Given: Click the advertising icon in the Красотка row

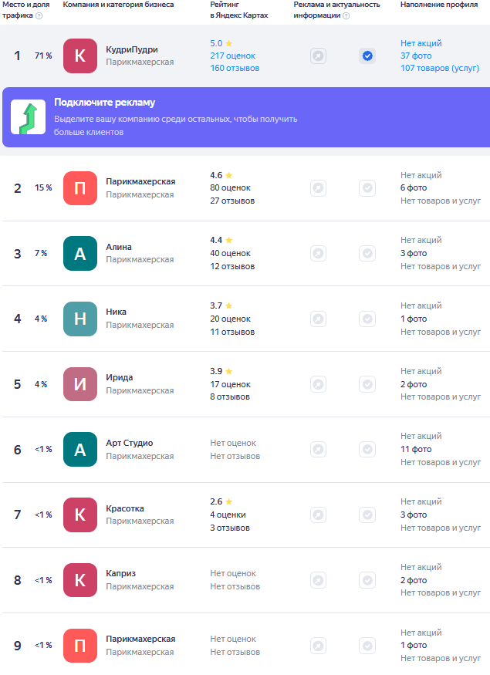Looking at the screenshot, I should [318, 515].
